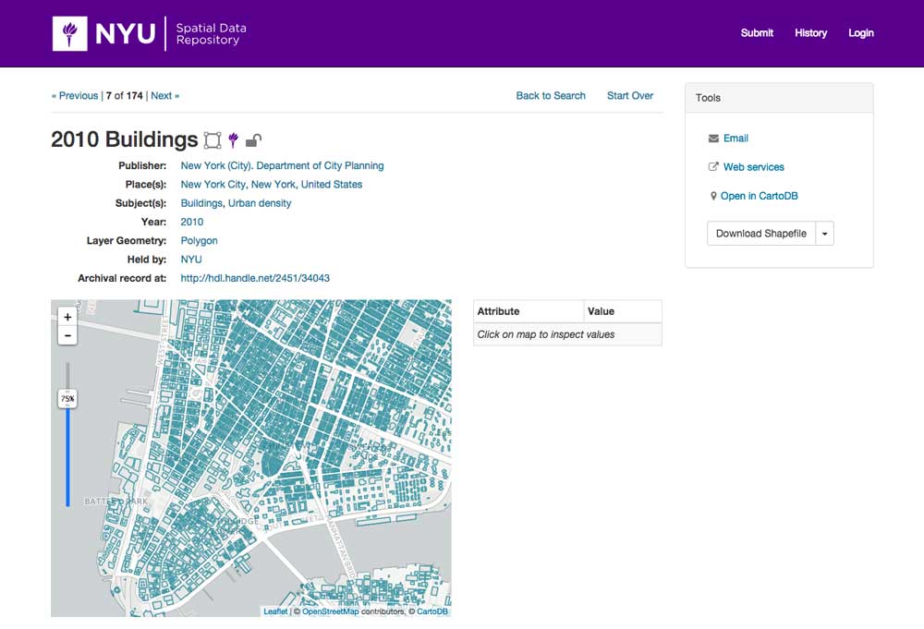Screen dimensions: 924x629
Task: Click the map pin icon for CartoDB
Action: 713,196
